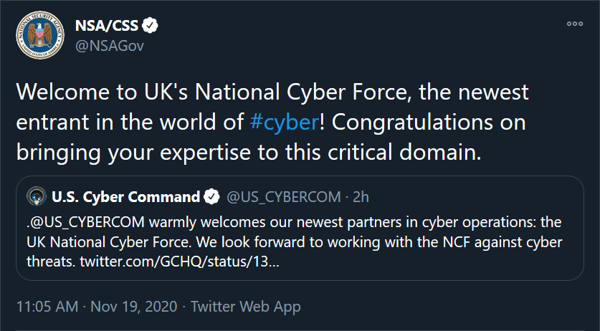This screenshot has width=600, height=331.
Task: Click the NSA/CSS display name
Action: tap(106, 26)
